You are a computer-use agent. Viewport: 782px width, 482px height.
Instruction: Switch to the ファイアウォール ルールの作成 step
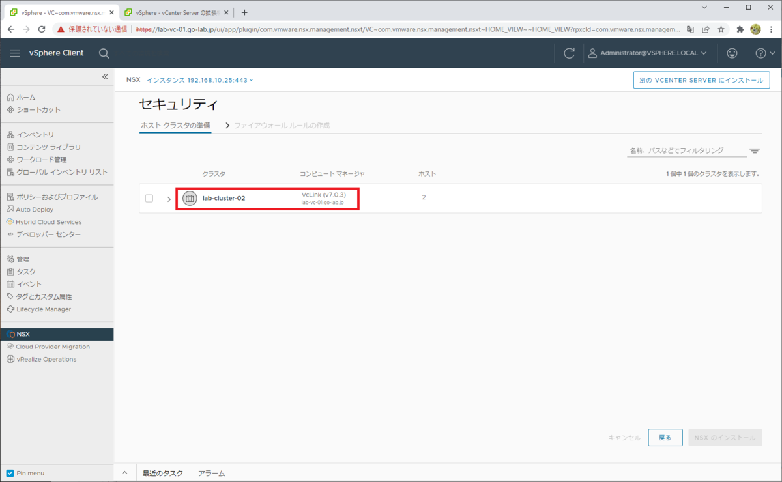tap(282, 125)
